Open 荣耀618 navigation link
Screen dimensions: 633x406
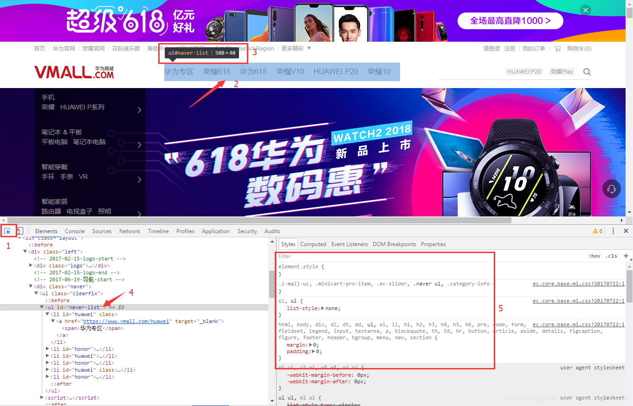pos(217,71)
